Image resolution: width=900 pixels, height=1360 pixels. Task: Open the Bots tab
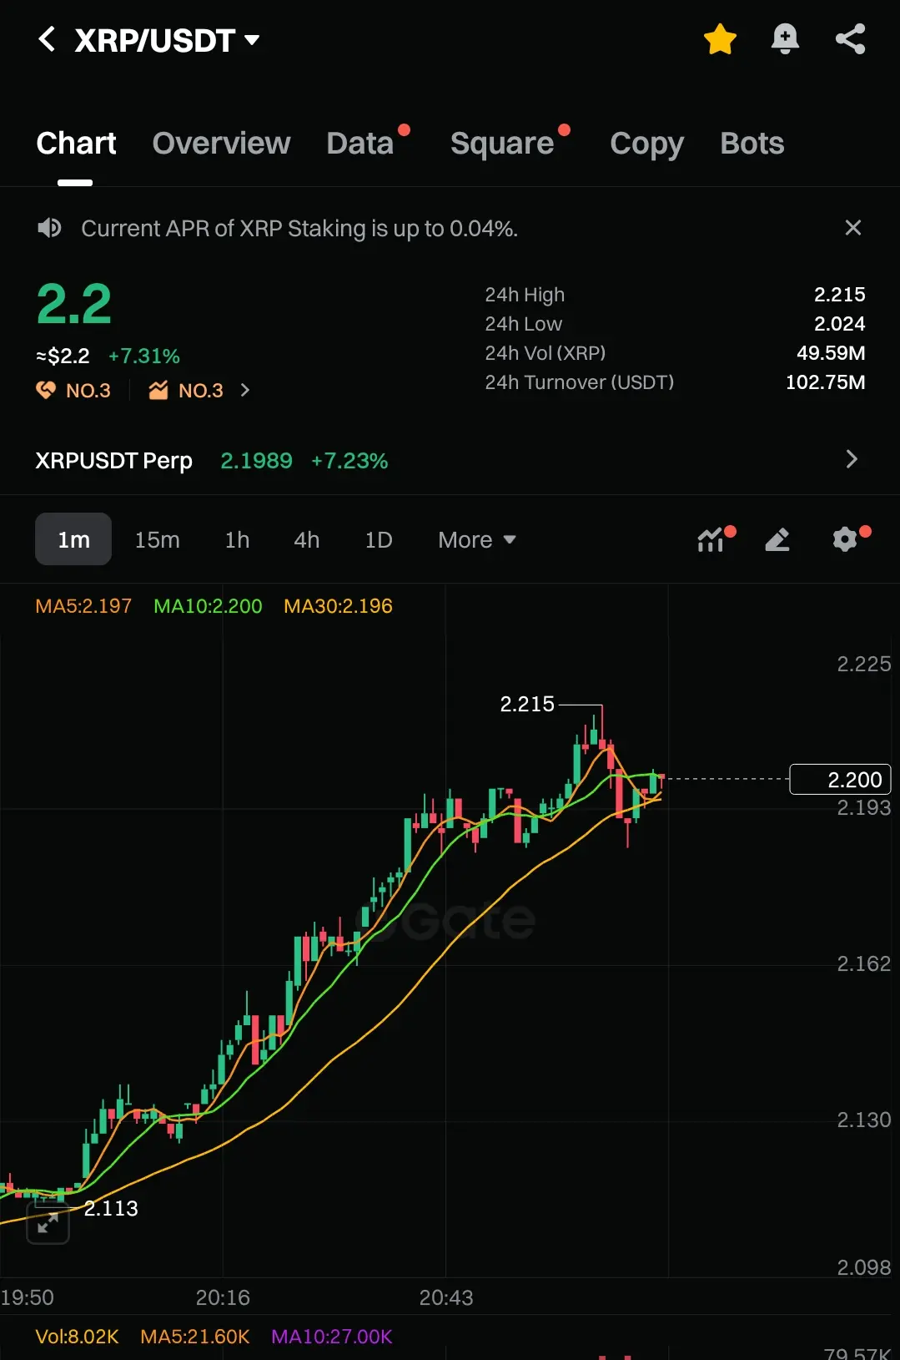(752, 144)
